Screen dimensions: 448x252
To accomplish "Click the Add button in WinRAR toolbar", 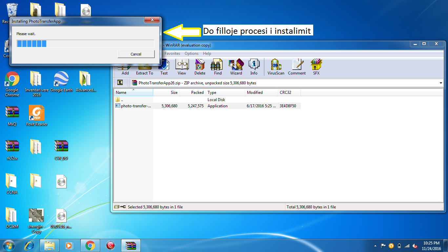I will [125, 67].
